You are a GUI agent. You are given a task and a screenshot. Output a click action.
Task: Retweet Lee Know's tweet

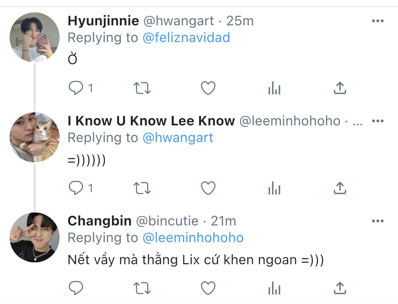coord(142,188)
